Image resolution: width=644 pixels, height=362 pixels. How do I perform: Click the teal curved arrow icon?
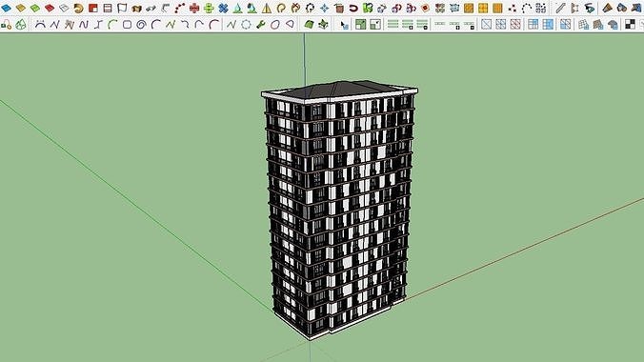pyautogui.click(x=590, y=8)
